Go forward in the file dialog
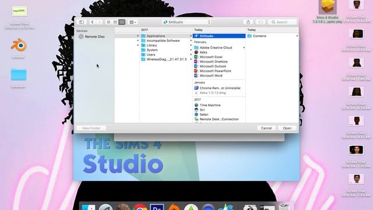Image resolution: width=373 pixels, height=210 pixels. 100,22
